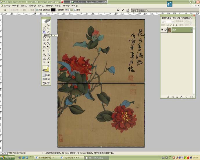
Task: Switch to Adobe Photoshop taskbar button
Action: pos(97,158)
